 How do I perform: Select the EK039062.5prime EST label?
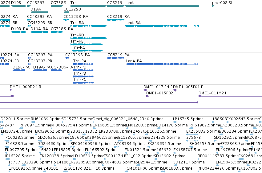[x=52, y=131]
